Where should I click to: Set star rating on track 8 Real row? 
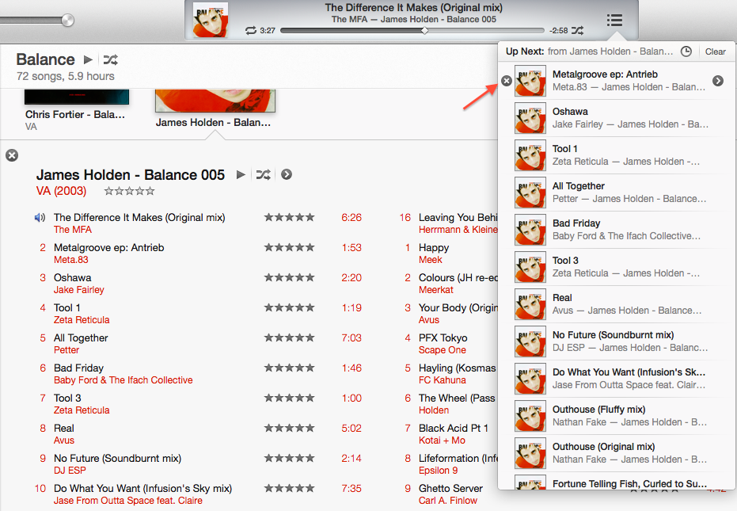click(x=289, y=428)
